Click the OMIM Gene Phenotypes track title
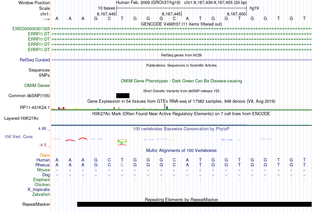The image size is (312, 212). pyautogui.click(x=182, y=81)
